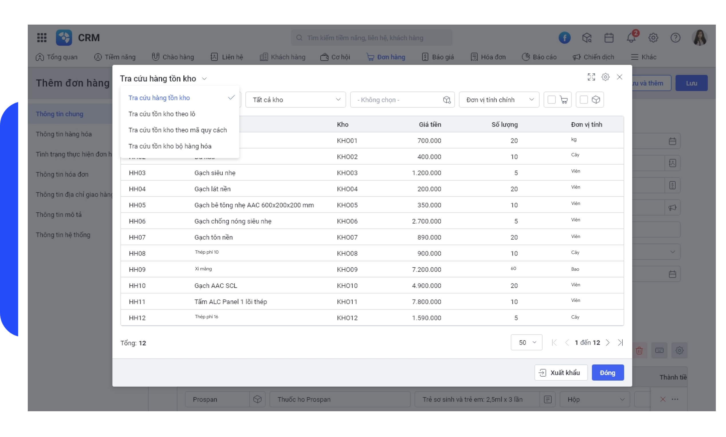The image size is (726, 437).
Task: Open the calendar icon in header
Action: 609,37
